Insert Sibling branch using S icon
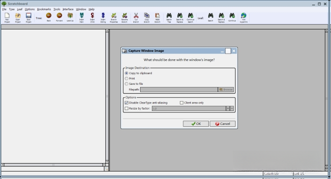The image size is (331, 179). (103, 17)
